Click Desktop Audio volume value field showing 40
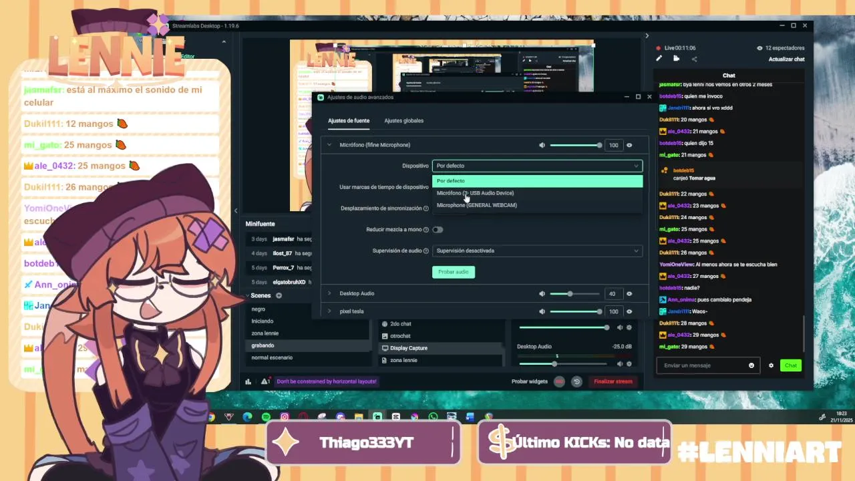Screen dimensions: 855x481 pos(613,294)
